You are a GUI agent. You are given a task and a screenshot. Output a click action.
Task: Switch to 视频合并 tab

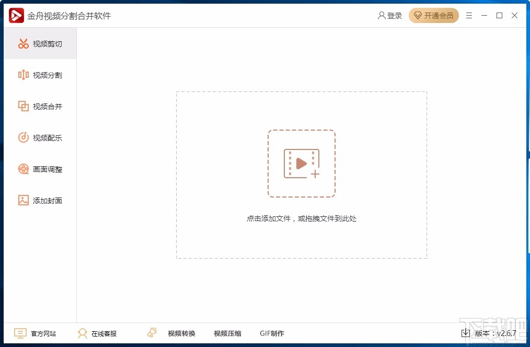pos(40,106)
